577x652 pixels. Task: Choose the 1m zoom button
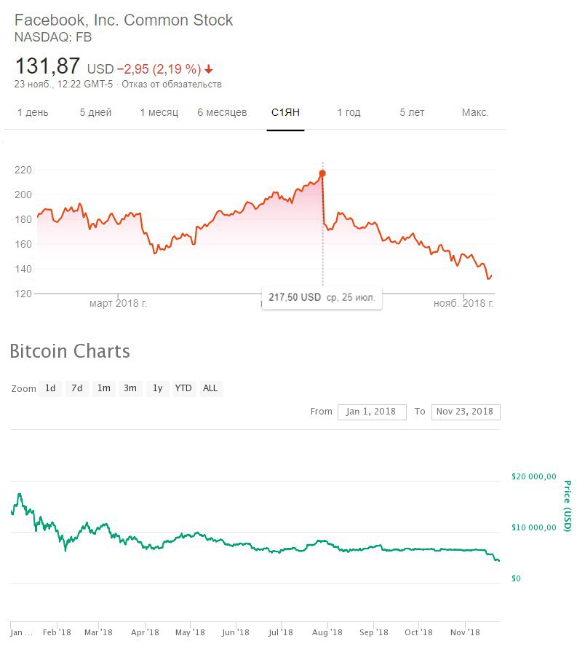[x=103, y=388]
